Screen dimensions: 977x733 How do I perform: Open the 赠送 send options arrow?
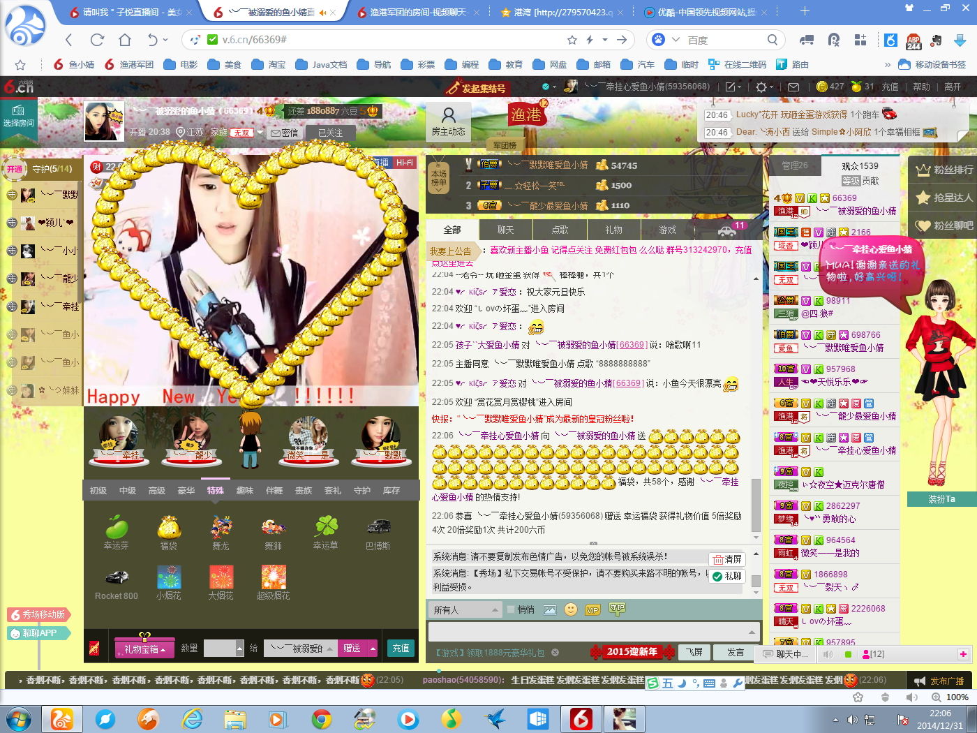point(373,649)
